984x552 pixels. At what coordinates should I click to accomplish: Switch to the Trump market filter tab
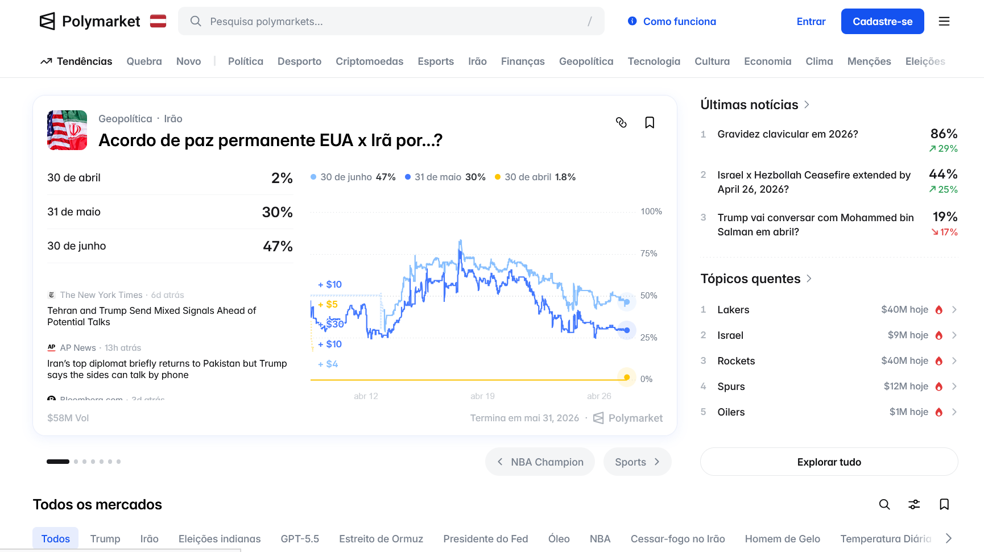[105, 538]
